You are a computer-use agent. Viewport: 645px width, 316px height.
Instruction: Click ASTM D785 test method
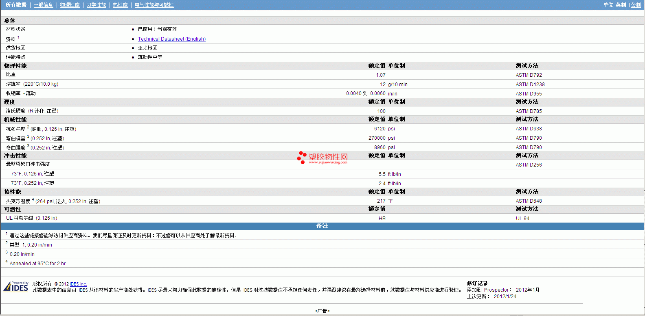pos(529,111)
